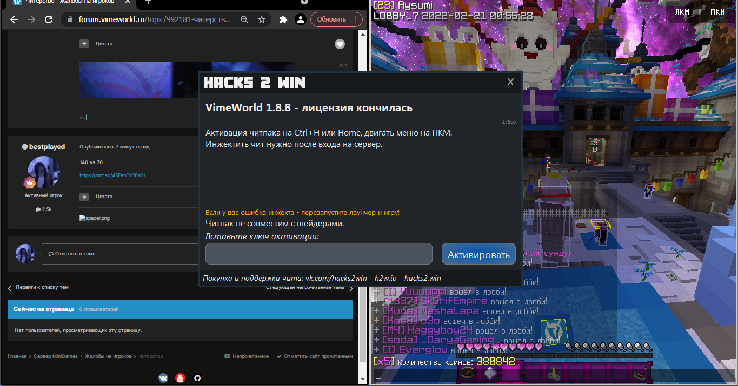Like the top post with the heart icon
The image size is (738, 386).
pyautogui.click(x=340, y=44)
